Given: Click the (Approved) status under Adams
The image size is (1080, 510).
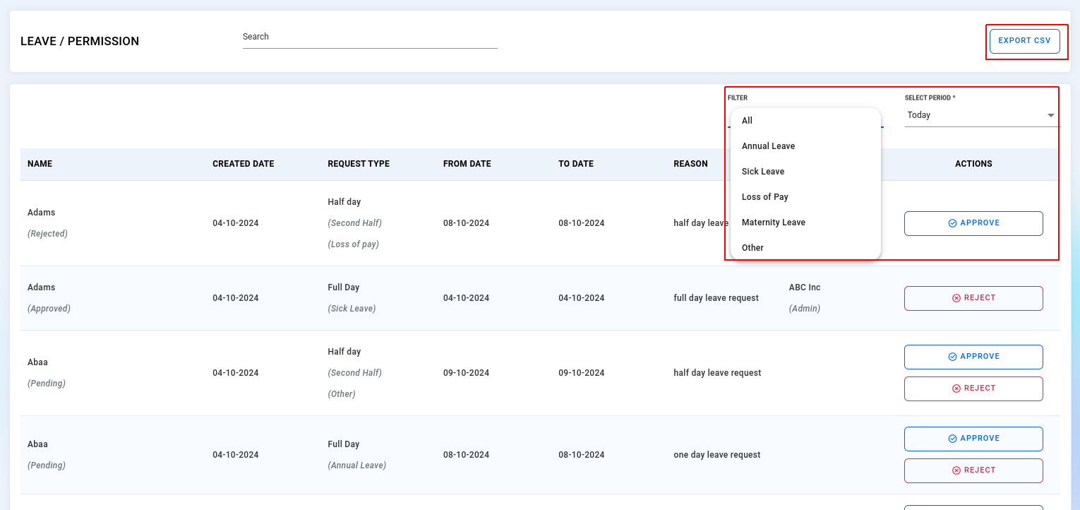Looking at the screenshot, I should pos(49,309).
